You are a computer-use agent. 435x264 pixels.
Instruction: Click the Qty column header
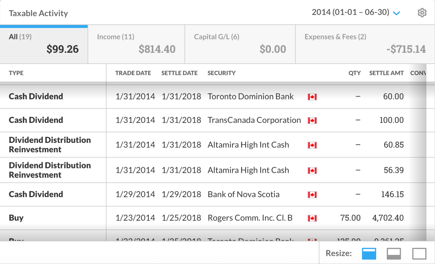click(354, 73)
